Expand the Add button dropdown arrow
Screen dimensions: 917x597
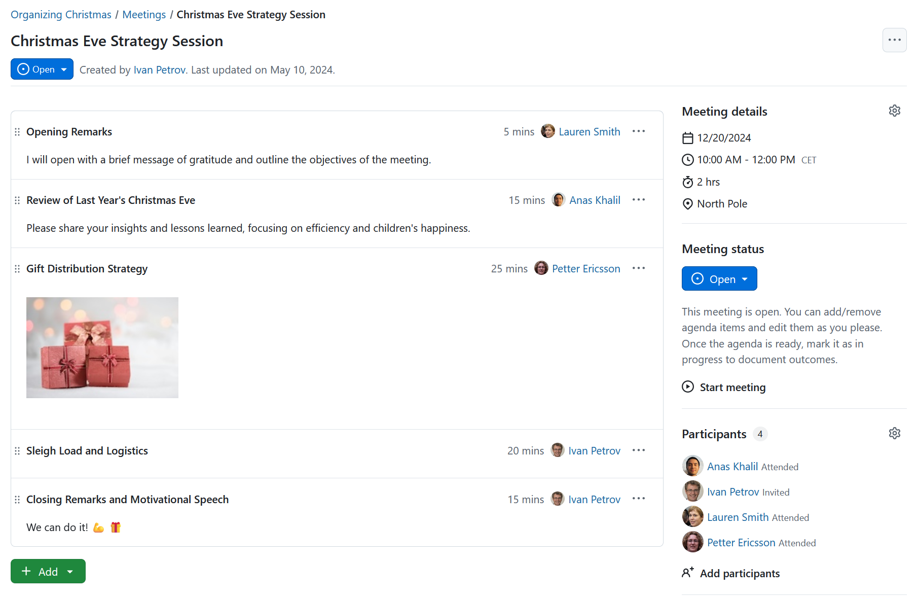(x=70, y=571)
